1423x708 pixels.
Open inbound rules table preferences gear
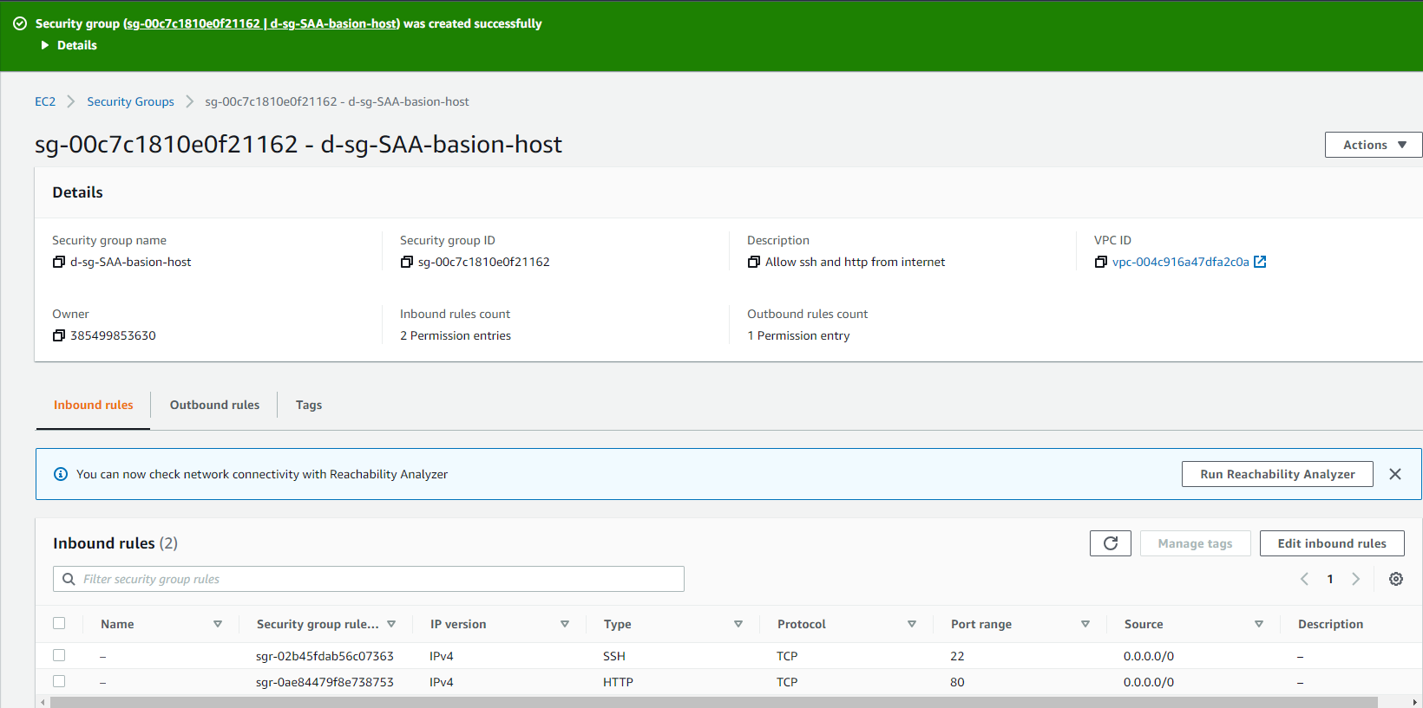(x=1395, y=579)
